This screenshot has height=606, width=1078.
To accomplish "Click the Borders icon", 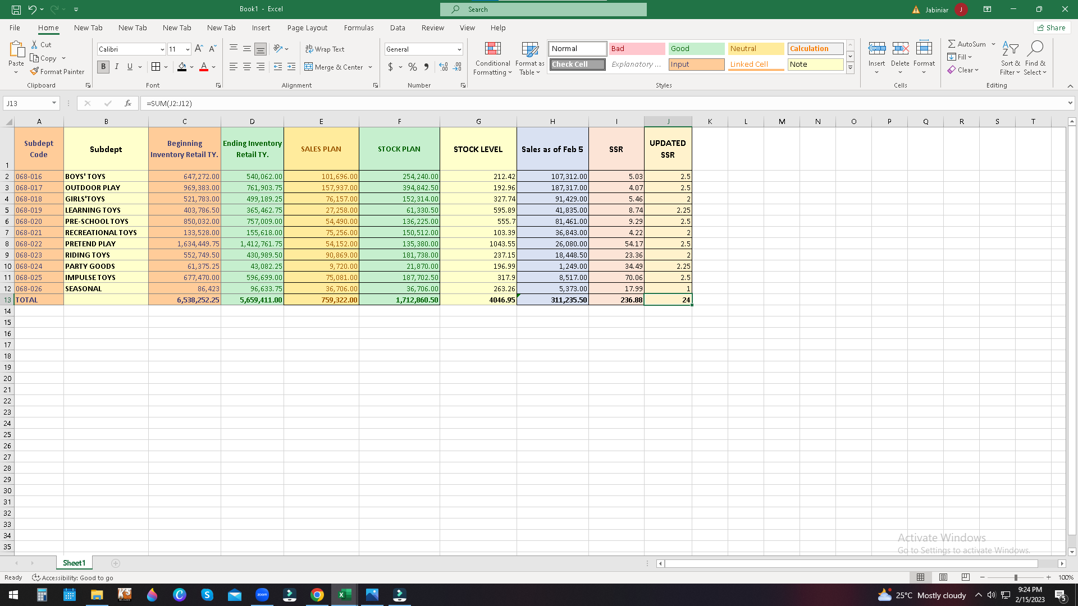I will coord(156,67).
